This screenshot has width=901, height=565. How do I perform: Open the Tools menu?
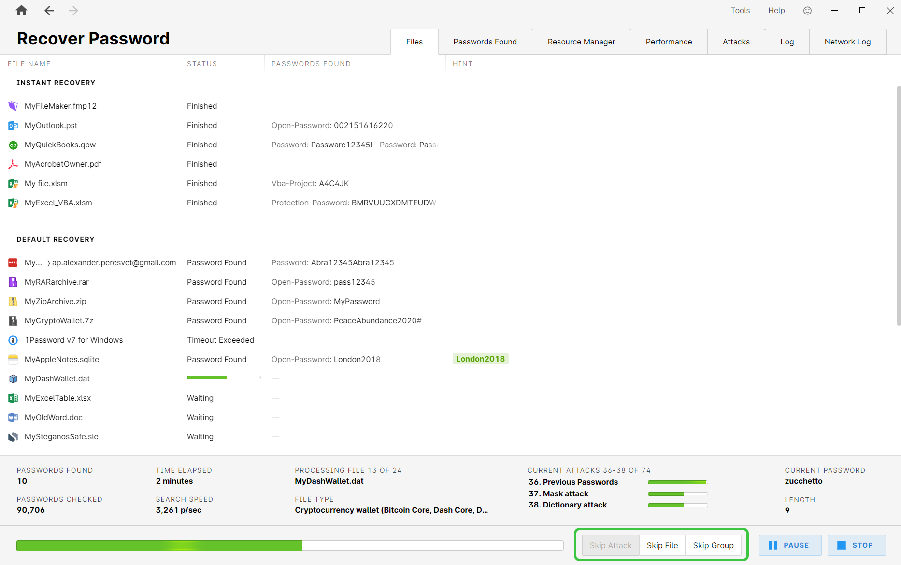[740, 10]
